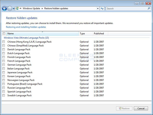Image resolution: width=153 pixels, height=115 pixels.
Task: Click Optional type in Korean Language Pack row
Action: 84,76
